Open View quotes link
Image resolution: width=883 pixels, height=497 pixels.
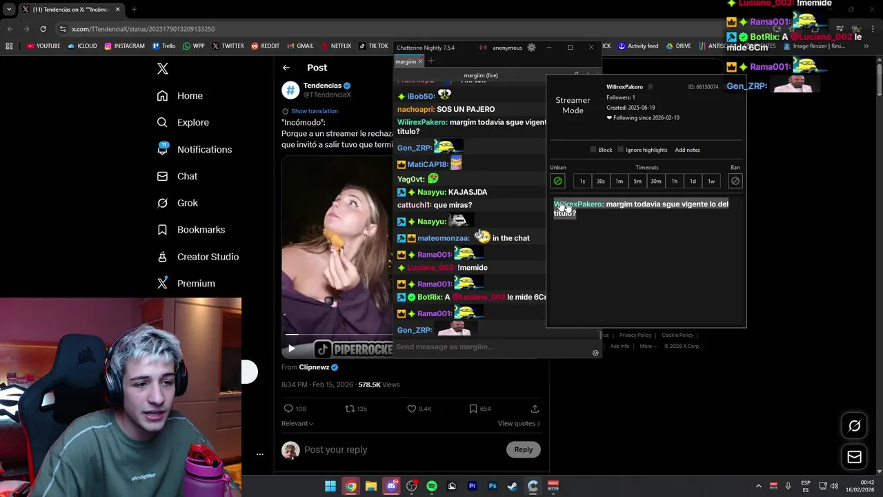[519, 423]
